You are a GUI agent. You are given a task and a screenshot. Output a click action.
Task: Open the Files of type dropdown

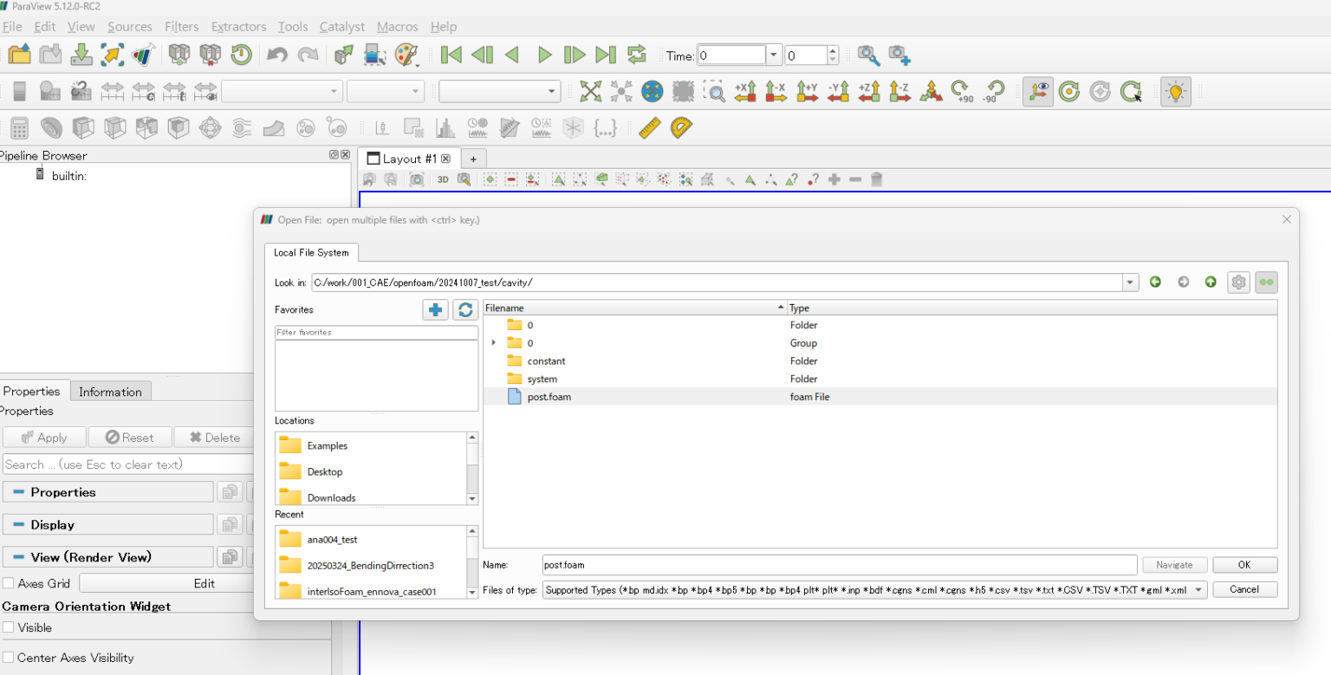(1198, 590)
